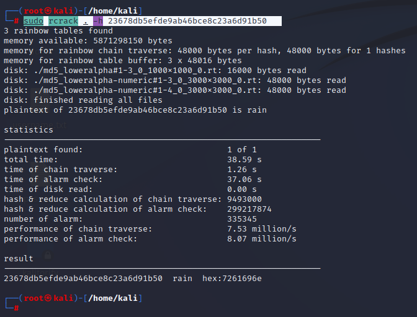The width and height of the screenshot is (417, 317).
Task: Click the /home/kali path in bottom prompt
Action: (113, 298)
